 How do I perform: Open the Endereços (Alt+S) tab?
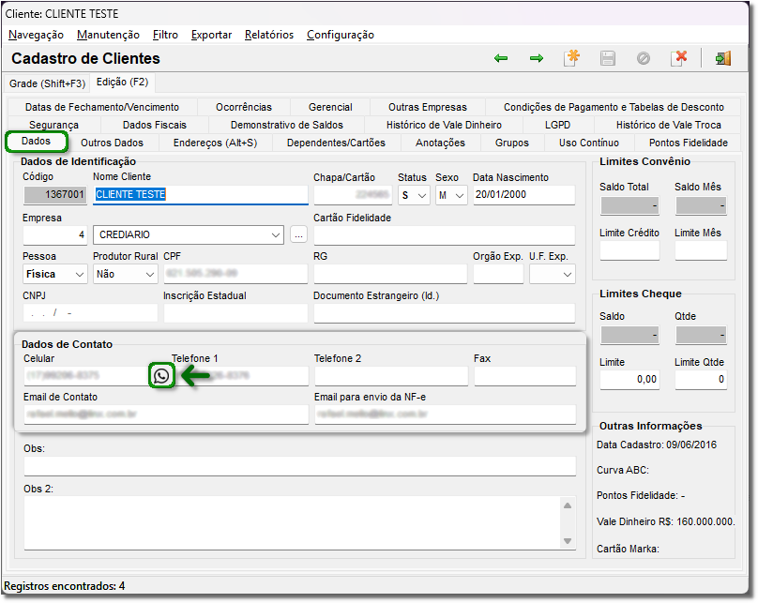click(x=215, y=143)
